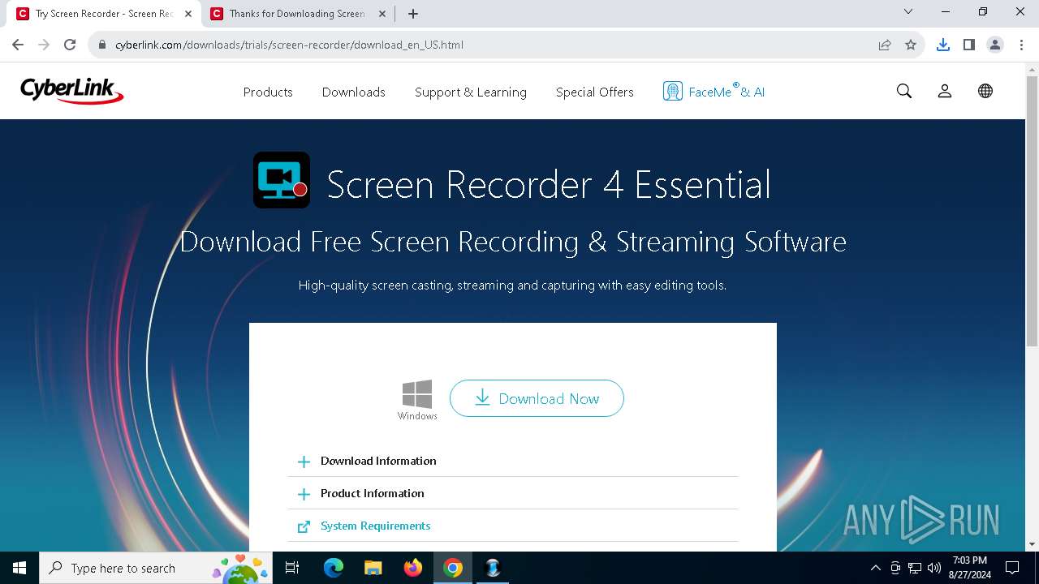Launch Firefox from taskbar
This screenshot has width=1039, height=584.
pyautogui.click(x=413, y=568)
